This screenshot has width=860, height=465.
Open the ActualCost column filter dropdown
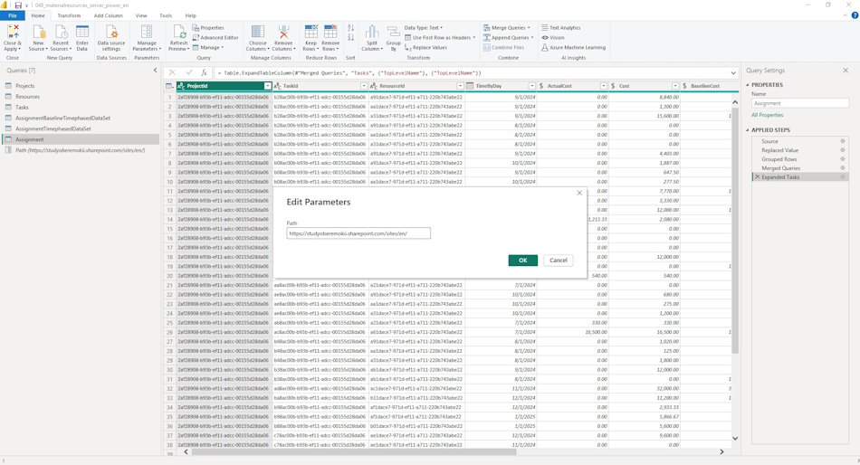tap(603, 86)
